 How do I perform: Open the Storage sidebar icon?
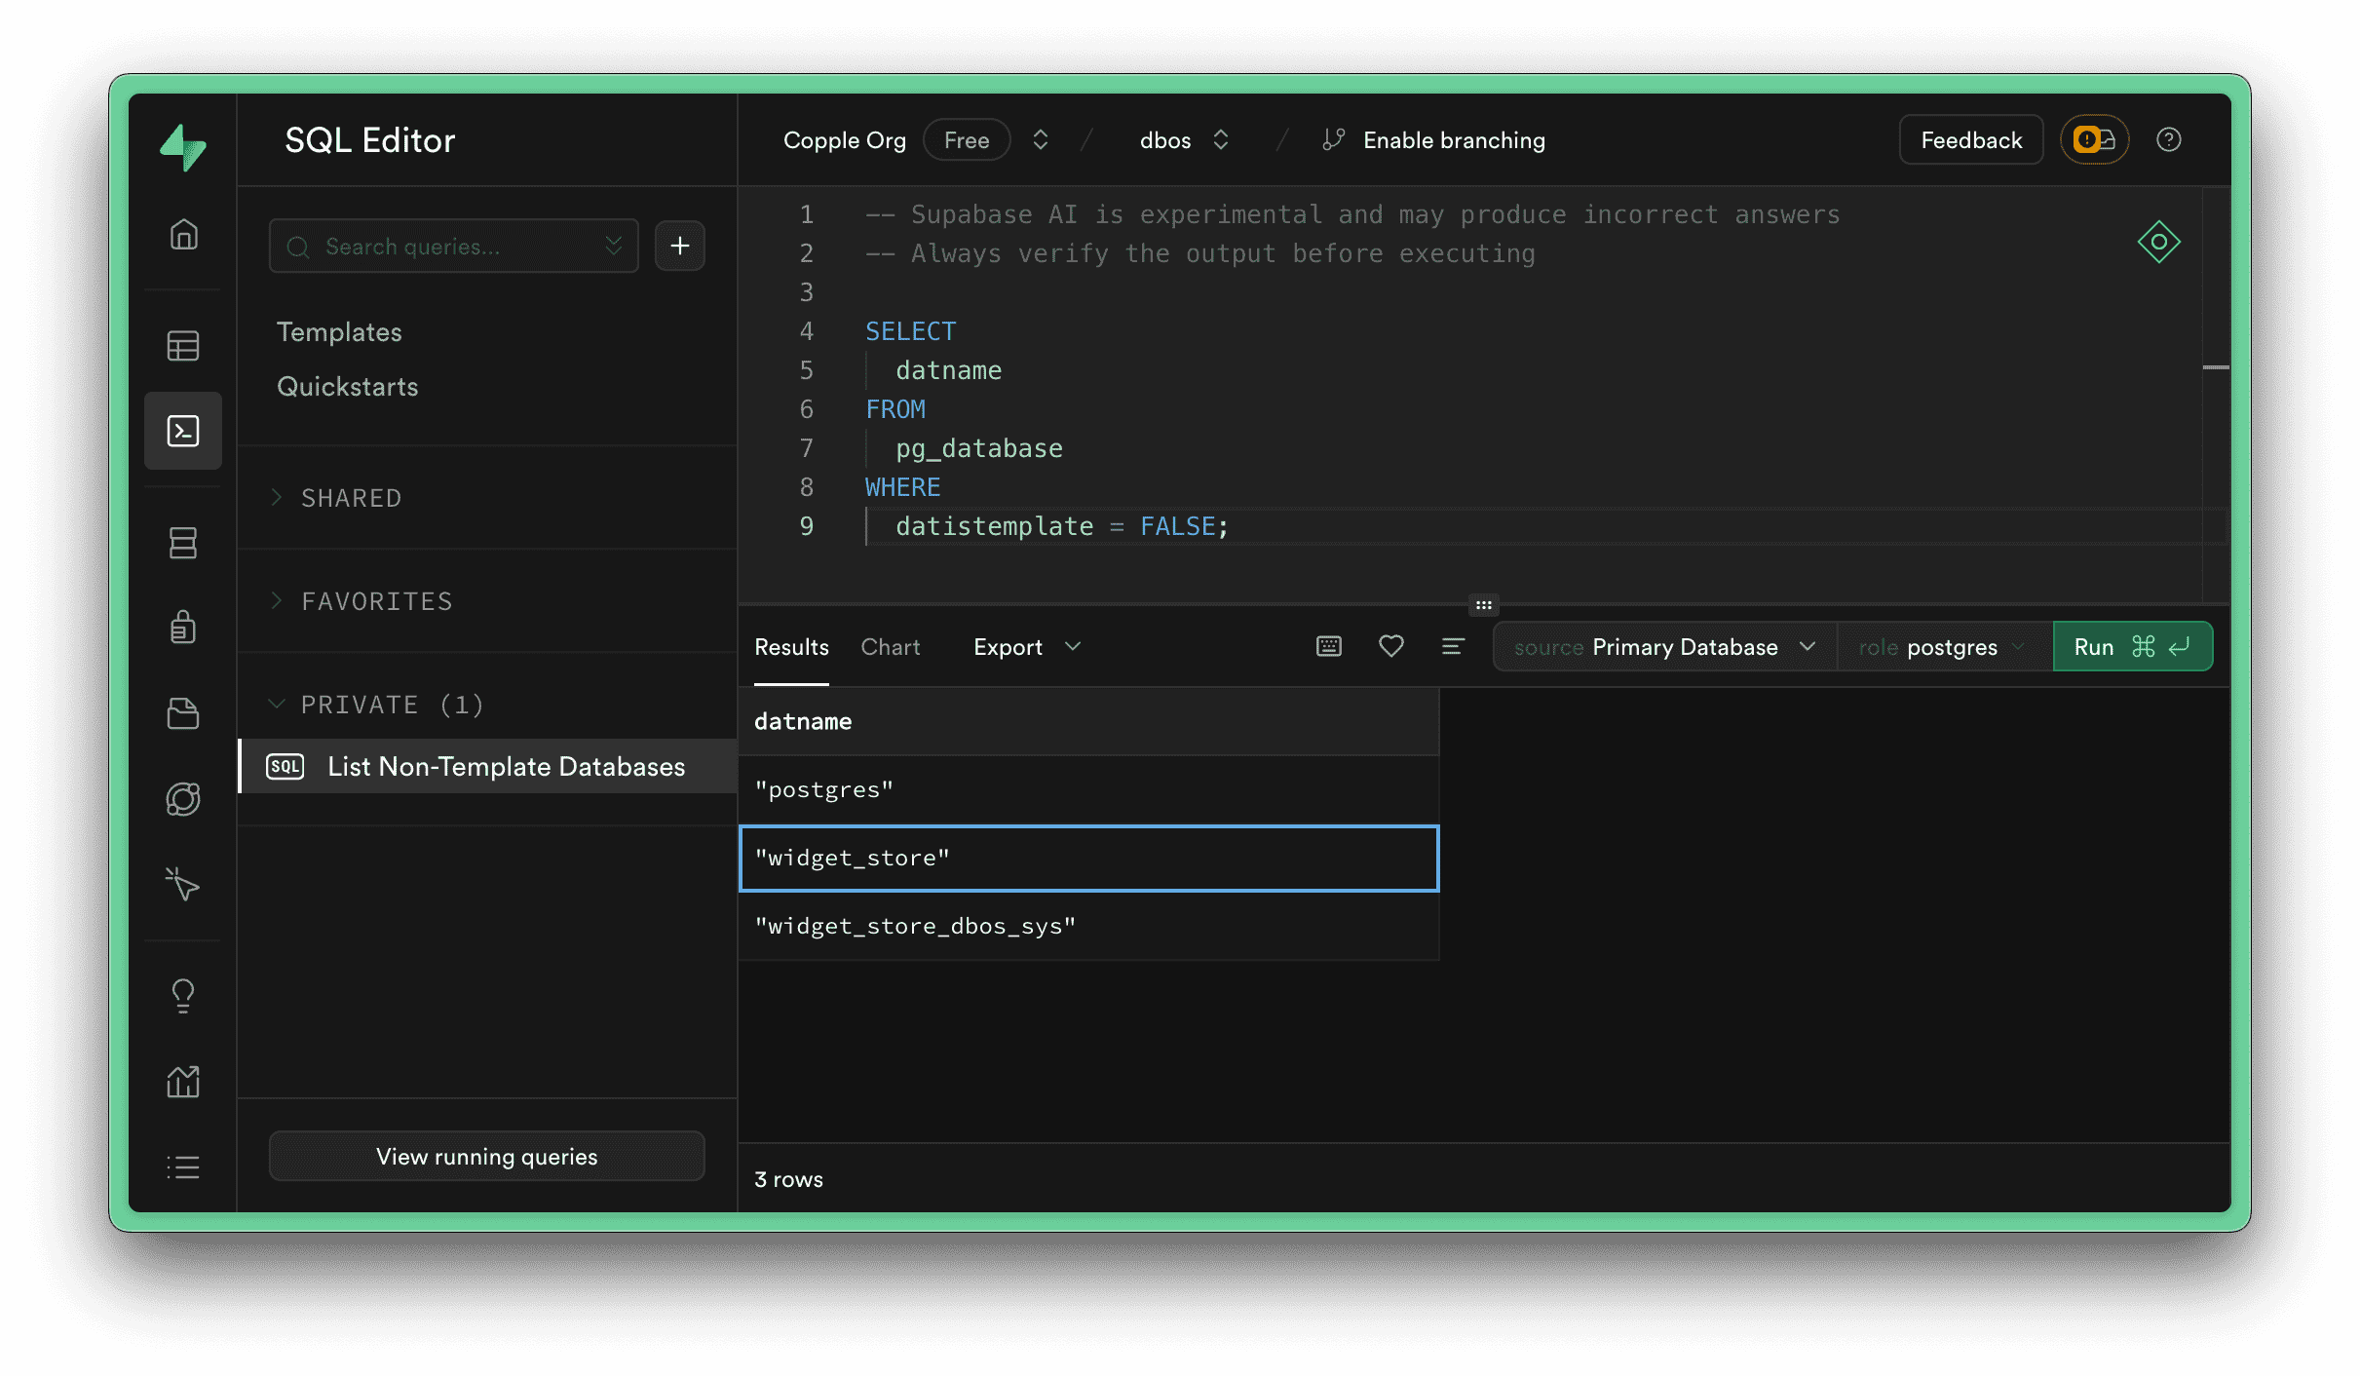(x=183, y=712)
